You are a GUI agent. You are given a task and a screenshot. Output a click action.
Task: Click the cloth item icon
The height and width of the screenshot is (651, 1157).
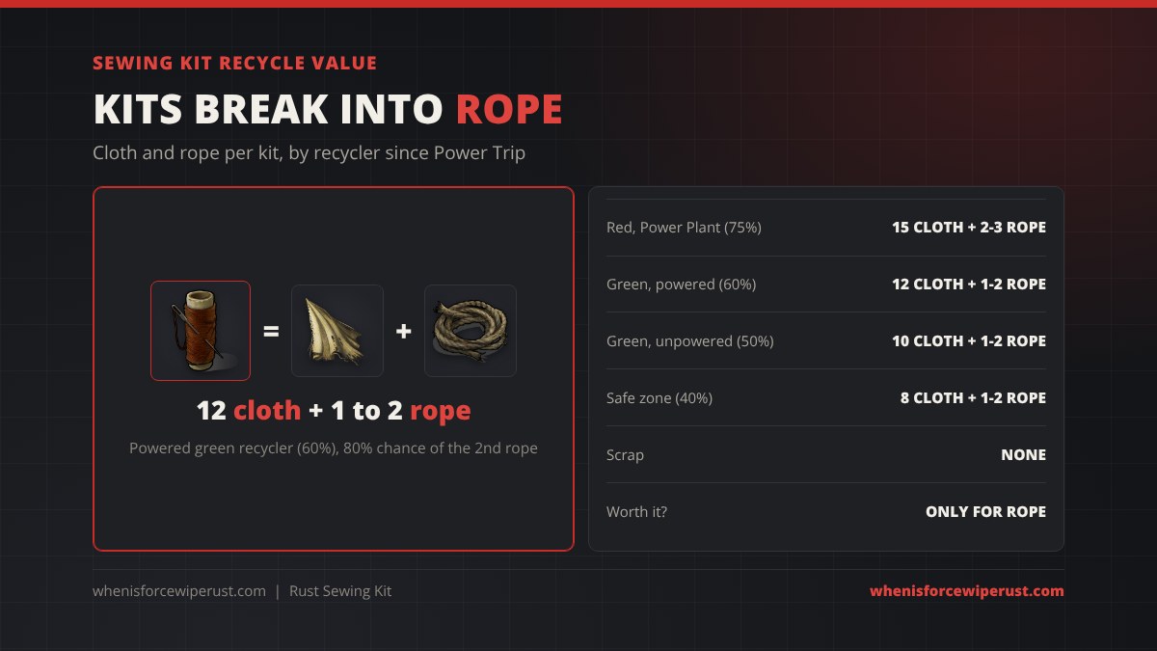[337, 331]
